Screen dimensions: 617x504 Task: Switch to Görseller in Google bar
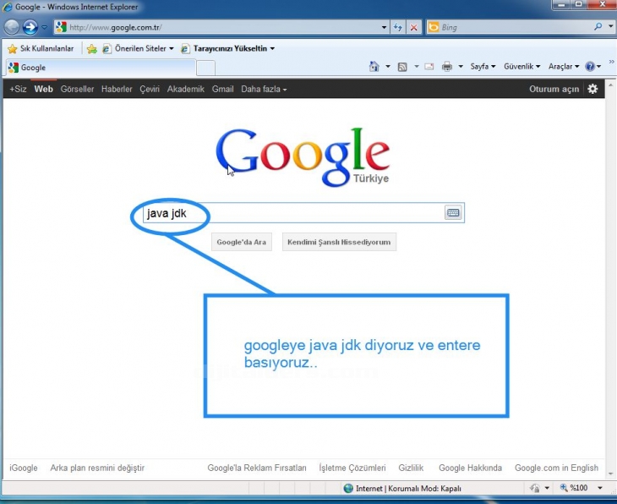pos(77,89)
